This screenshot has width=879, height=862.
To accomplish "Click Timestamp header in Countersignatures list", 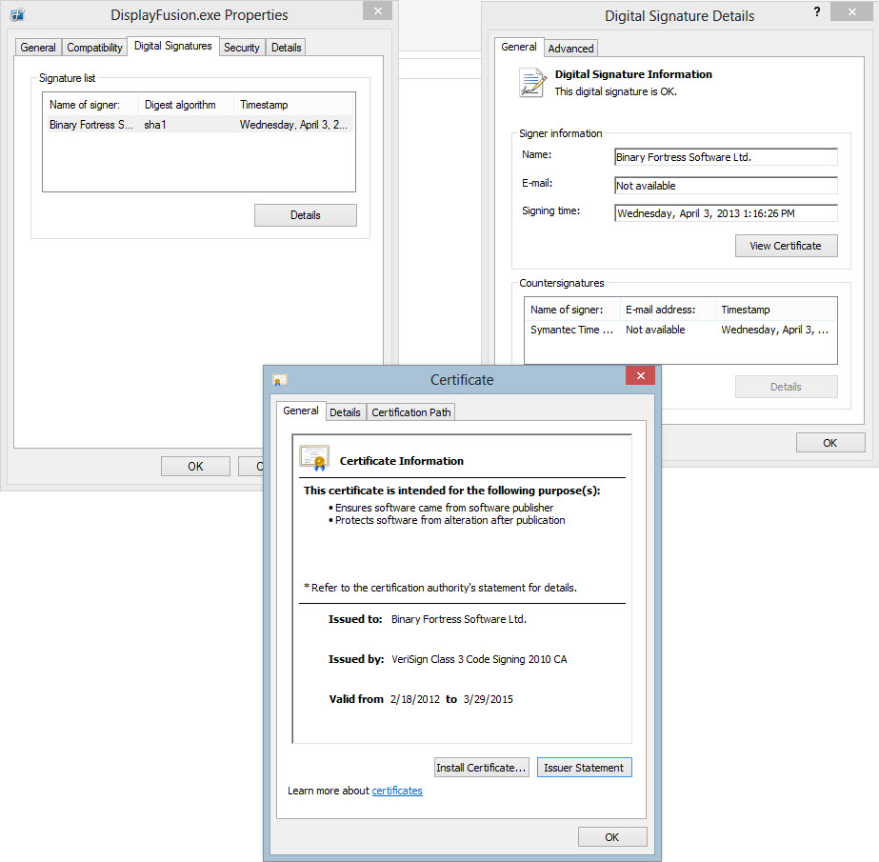I will (776, 310).
